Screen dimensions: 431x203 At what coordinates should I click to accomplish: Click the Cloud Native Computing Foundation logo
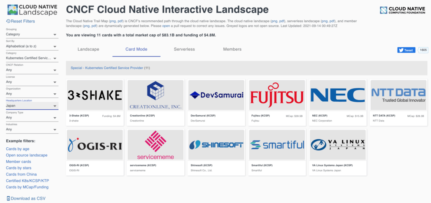point(402,10)
